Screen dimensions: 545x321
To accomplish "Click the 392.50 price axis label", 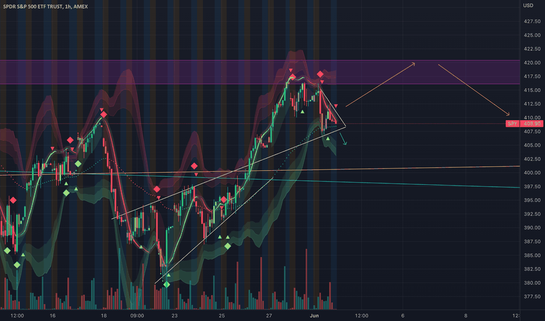I will pyautogui.click(x=532, y=214).
